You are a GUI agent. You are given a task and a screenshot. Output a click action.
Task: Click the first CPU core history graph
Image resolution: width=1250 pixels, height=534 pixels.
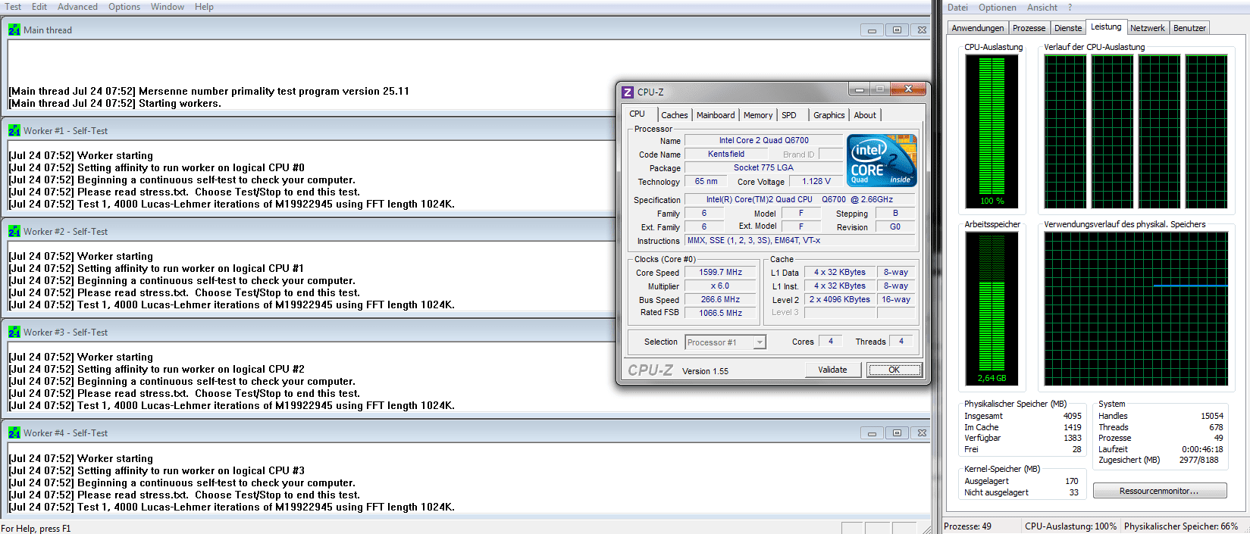coord(1065,132)
